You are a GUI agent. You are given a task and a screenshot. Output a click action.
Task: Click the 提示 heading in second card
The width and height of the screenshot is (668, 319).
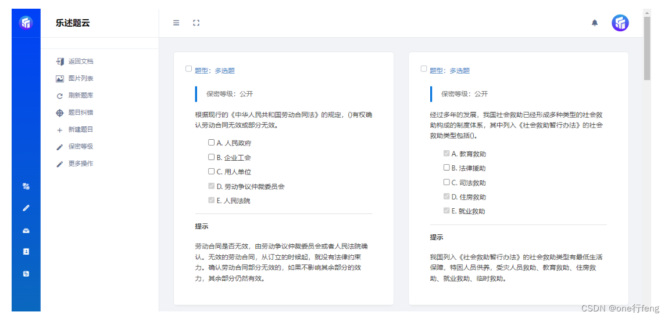436,237
